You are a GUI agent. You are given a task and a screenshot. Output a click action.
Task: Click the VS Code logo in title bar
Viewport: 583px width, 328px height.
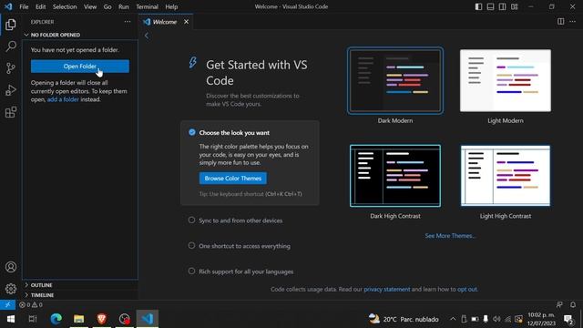click(8, 6)
